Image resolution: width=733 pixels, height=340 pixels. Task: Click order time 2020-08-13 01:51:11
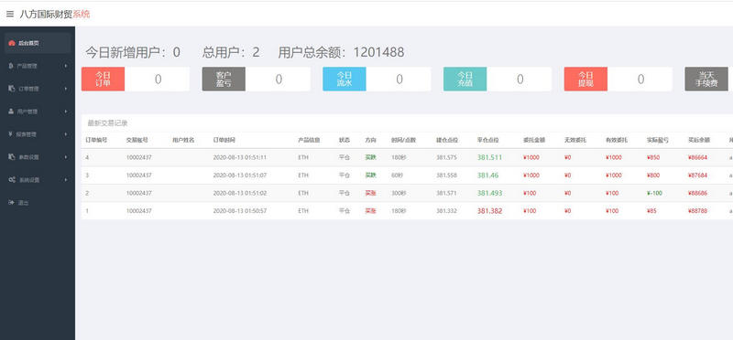[240, 157]
